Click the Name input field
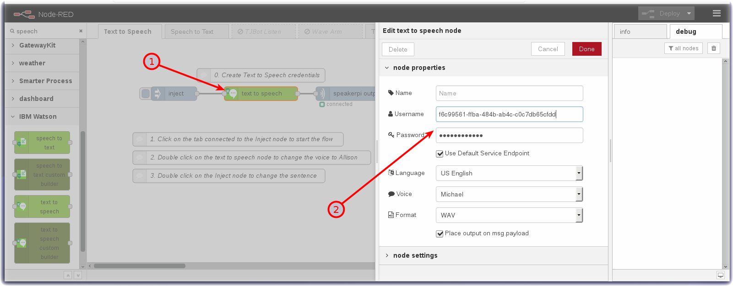This screenshot has height=286, width=733. coord(509,93)
